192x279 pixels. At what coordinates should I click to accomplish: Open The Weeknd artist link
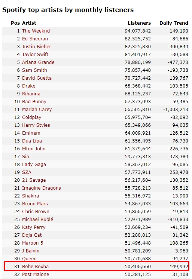(x=36, y=31)
